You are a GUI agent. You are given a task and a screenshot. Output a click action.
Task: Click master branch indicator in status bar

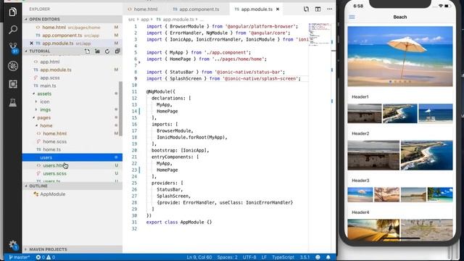click(x=20, y=257)
